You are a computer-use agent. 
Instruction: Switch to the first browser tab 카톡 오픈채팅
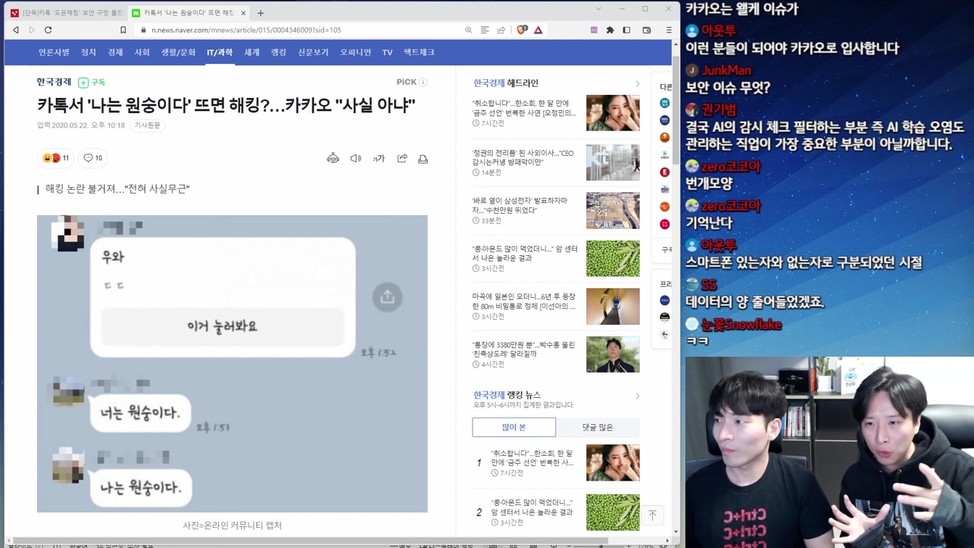point(67,13)
